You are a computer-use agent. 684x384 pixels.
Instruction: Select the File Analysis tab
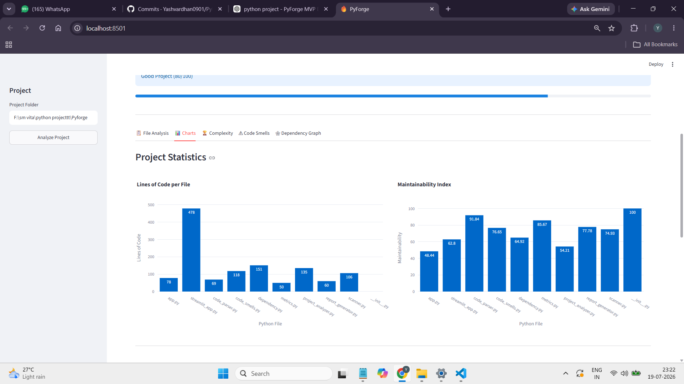click(x=152, y=133)
